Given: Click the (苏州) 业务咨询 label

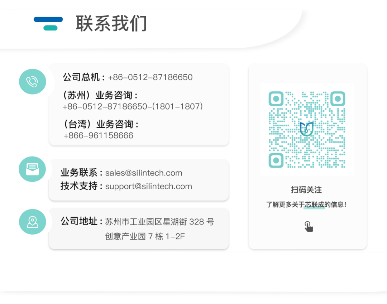Looking at the screenshot, I should 100,95.
